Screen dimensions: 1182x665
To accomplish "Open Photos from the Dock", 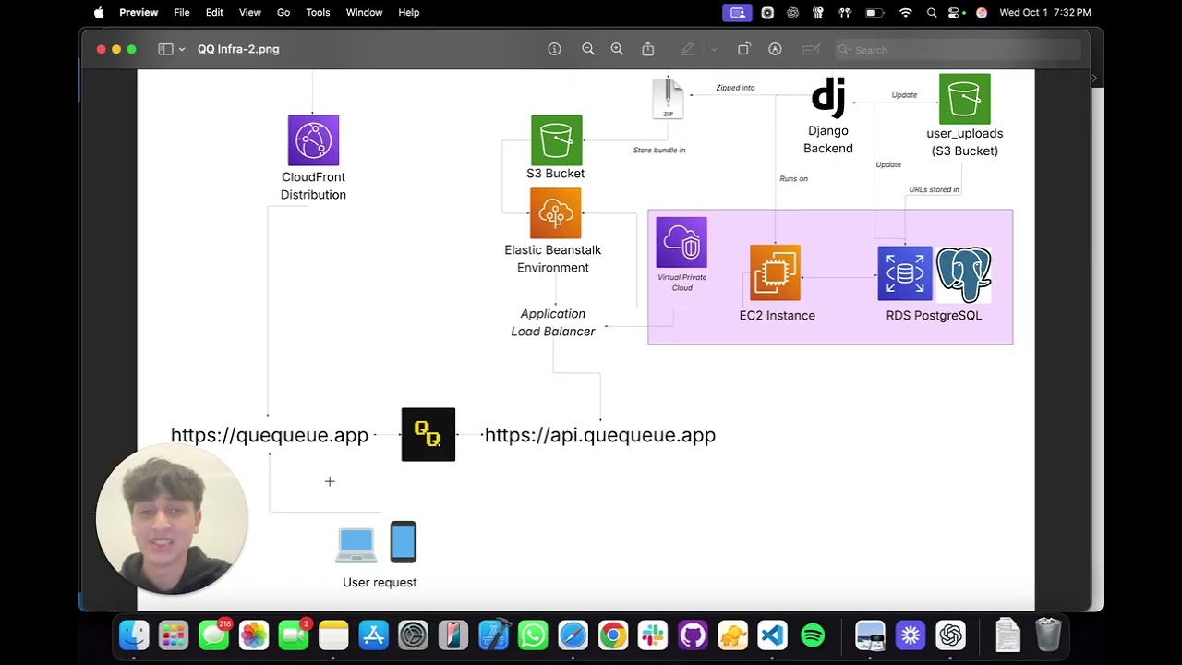I will 254,635.
